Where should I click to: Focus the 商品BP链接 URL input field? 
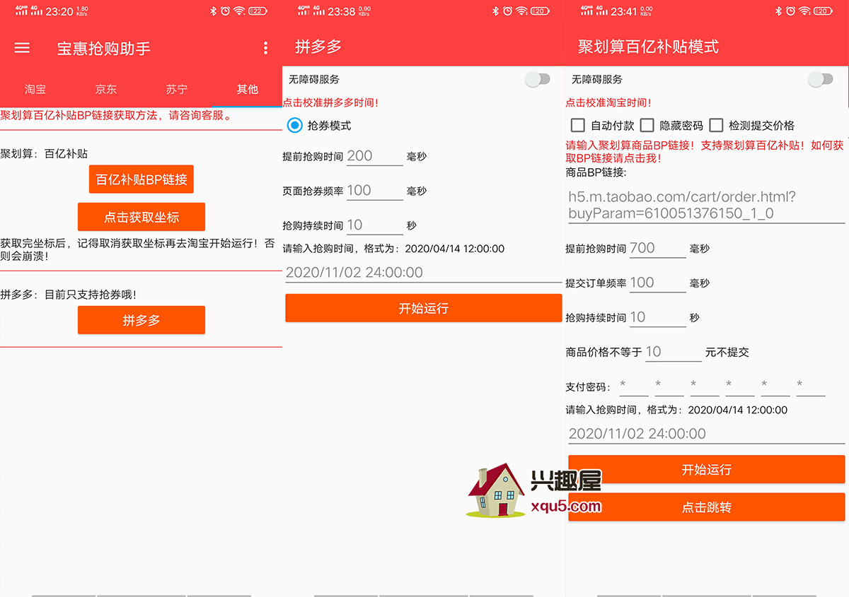click(707, 205)
